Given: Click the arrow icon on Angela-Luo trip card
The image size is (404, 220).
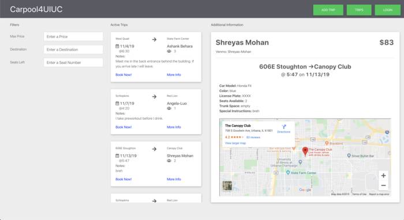Looking at the screenshot, I should pyautogui.click(x=154, y=97).
